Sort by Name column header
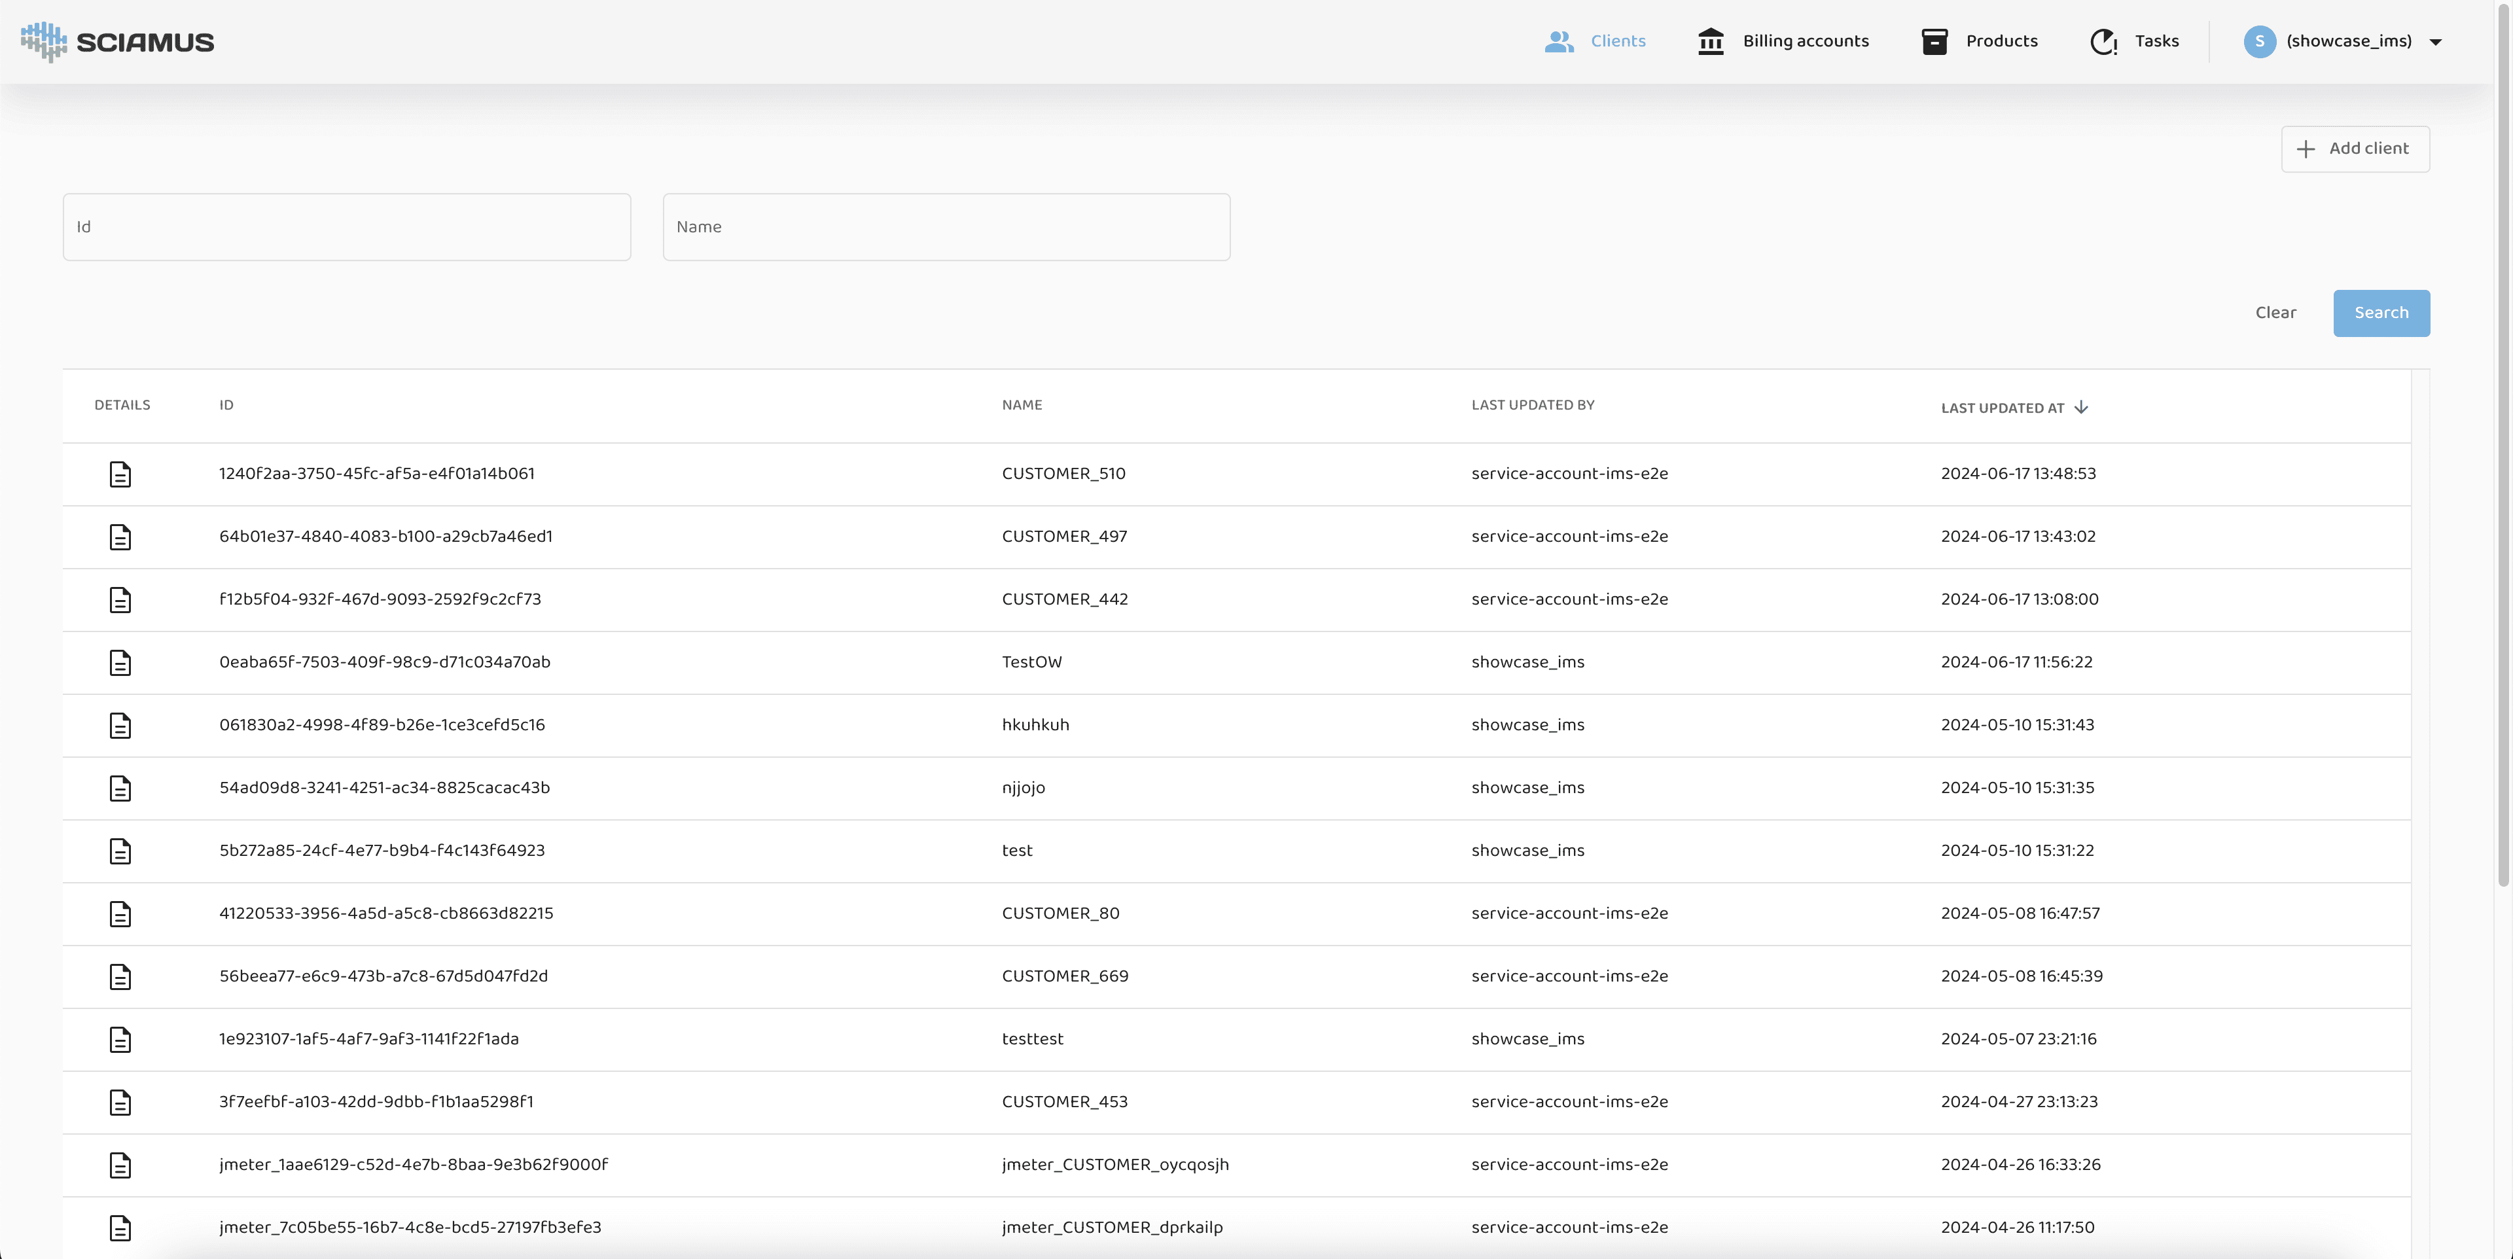 1022,404
